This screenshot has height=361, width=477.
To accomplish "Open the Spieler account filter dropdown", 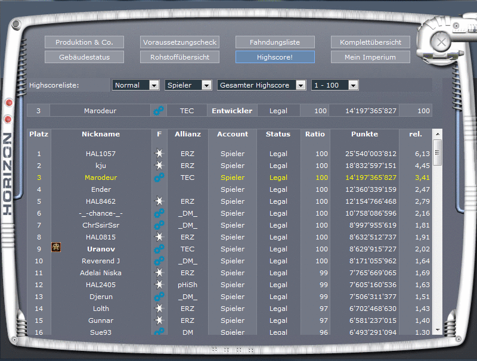I will (x=188, y=85).
